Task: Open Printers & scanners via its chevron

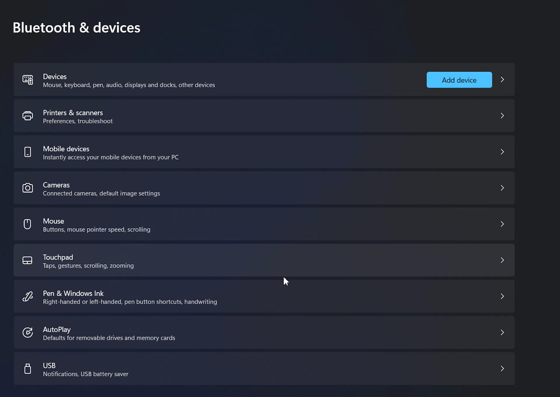Action: pyautogui.click(x=502, y=116)
